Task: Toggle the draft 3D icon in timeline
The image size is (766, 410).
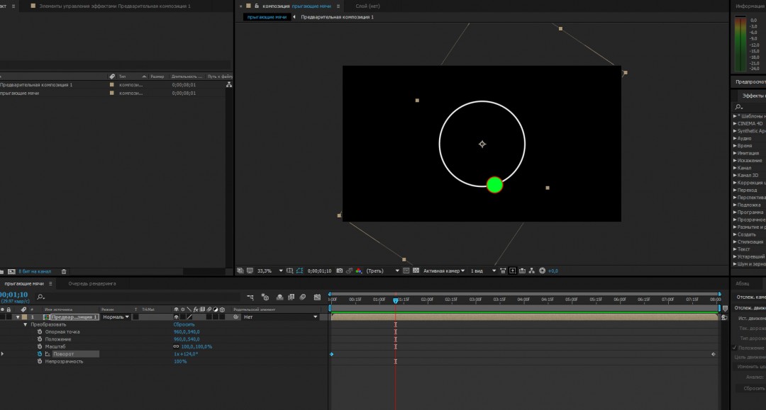Action: 265,297
